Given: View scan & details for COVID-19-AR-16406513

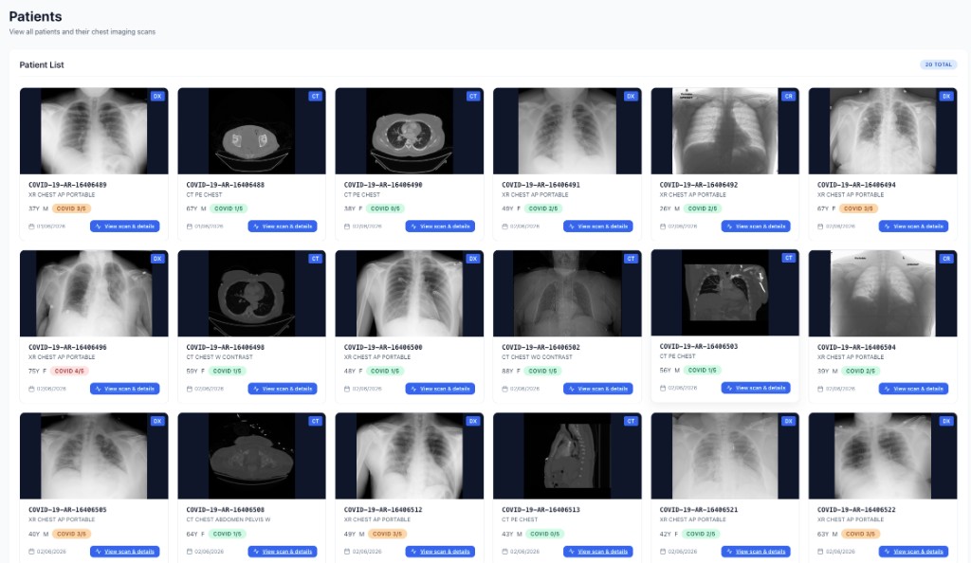Looking at the screenshot, I should [598, 552].
